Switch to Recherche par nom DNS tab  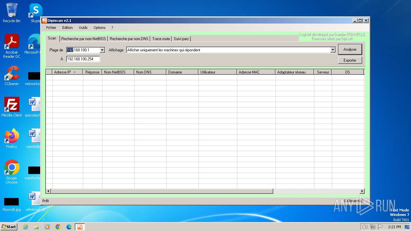click(129, 39)
